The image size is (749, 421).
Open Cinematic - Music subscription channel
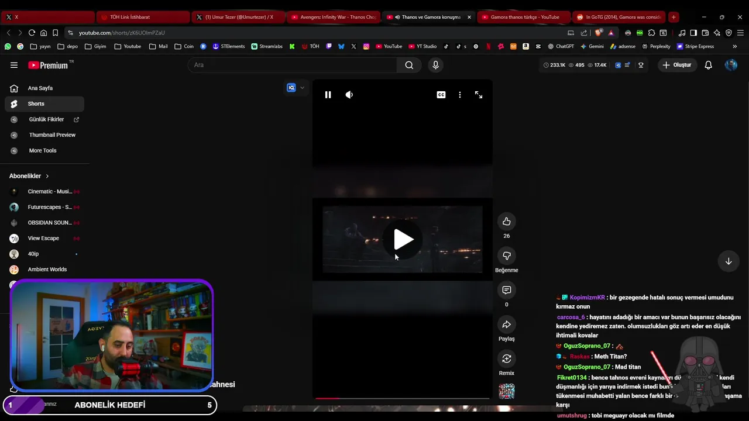point(44,191)
